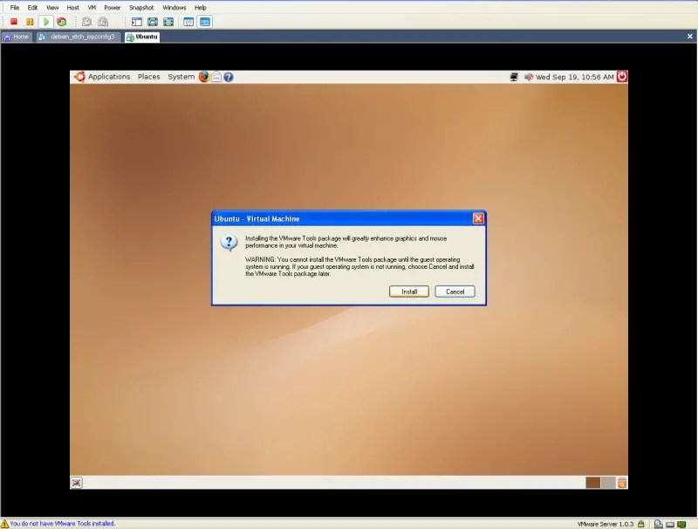Click the Summary view toolbar icon
The height and width of the screenshot is (529, 698).
pos(188,21)
